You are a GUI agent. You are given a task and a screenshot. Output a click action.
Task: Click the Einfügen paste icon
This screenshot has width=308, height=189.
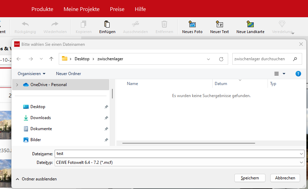[x=107, y=24]
